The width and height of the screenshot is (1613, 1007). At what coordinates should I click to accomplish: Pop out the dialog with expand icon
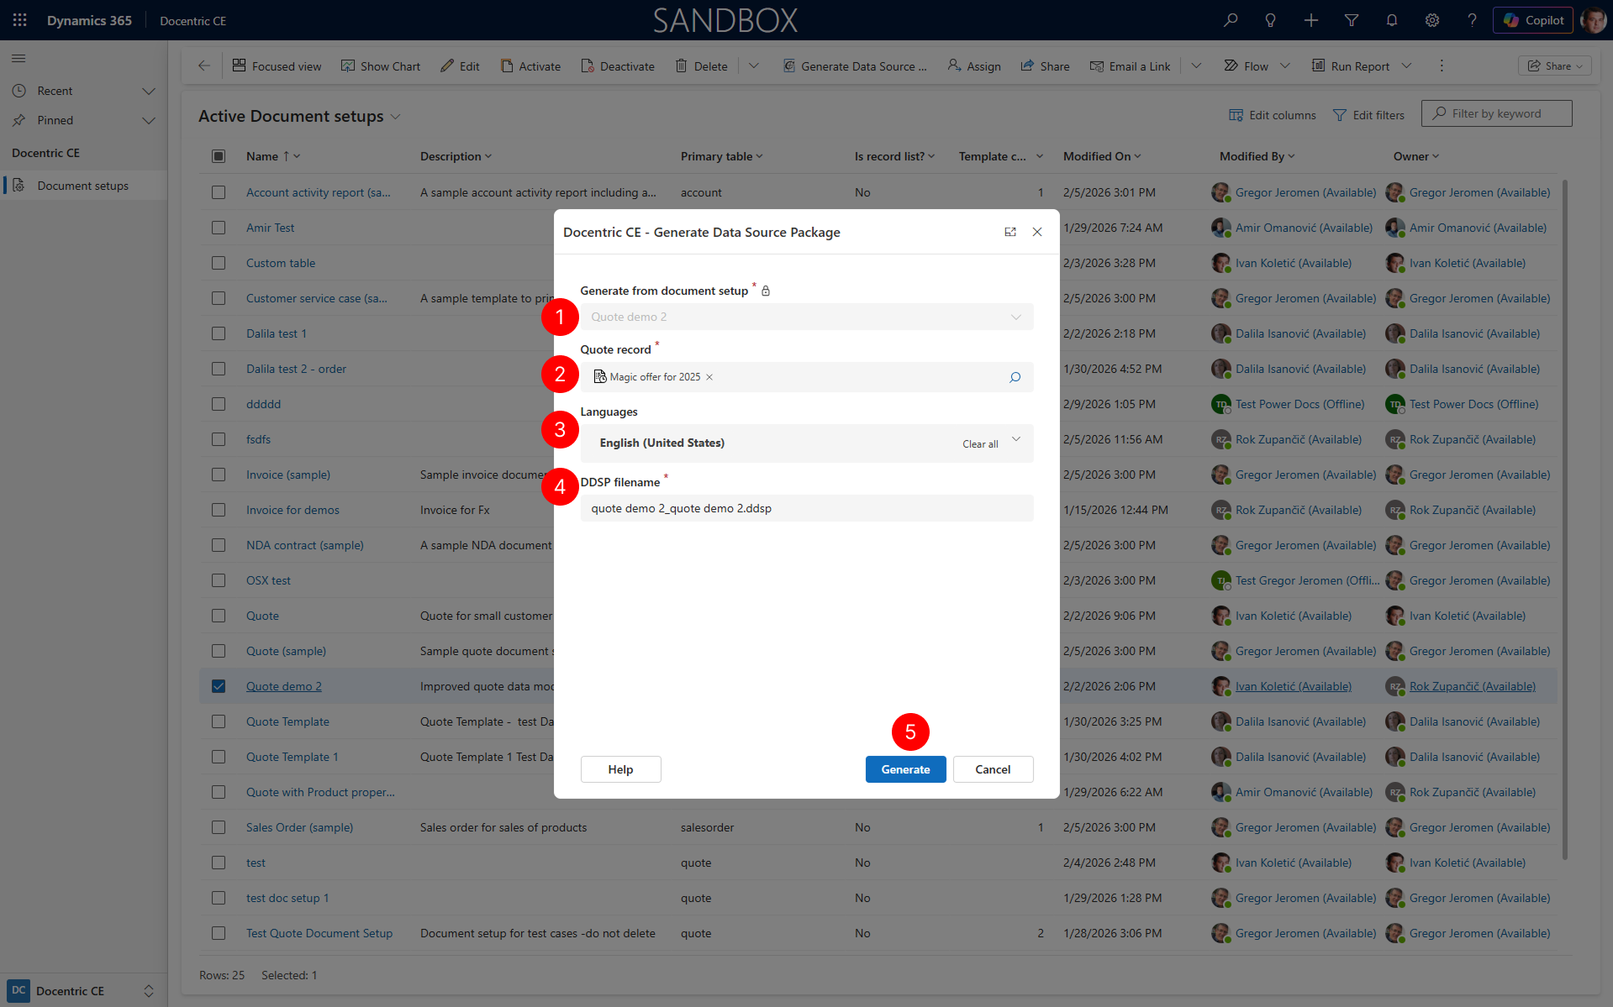[x=1010, y=232]
